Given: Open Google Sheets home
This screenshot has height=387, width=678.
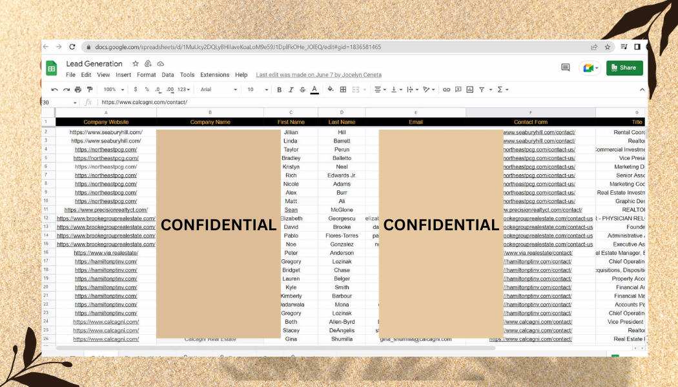Looking at the screenshot, I should (52, 68).
